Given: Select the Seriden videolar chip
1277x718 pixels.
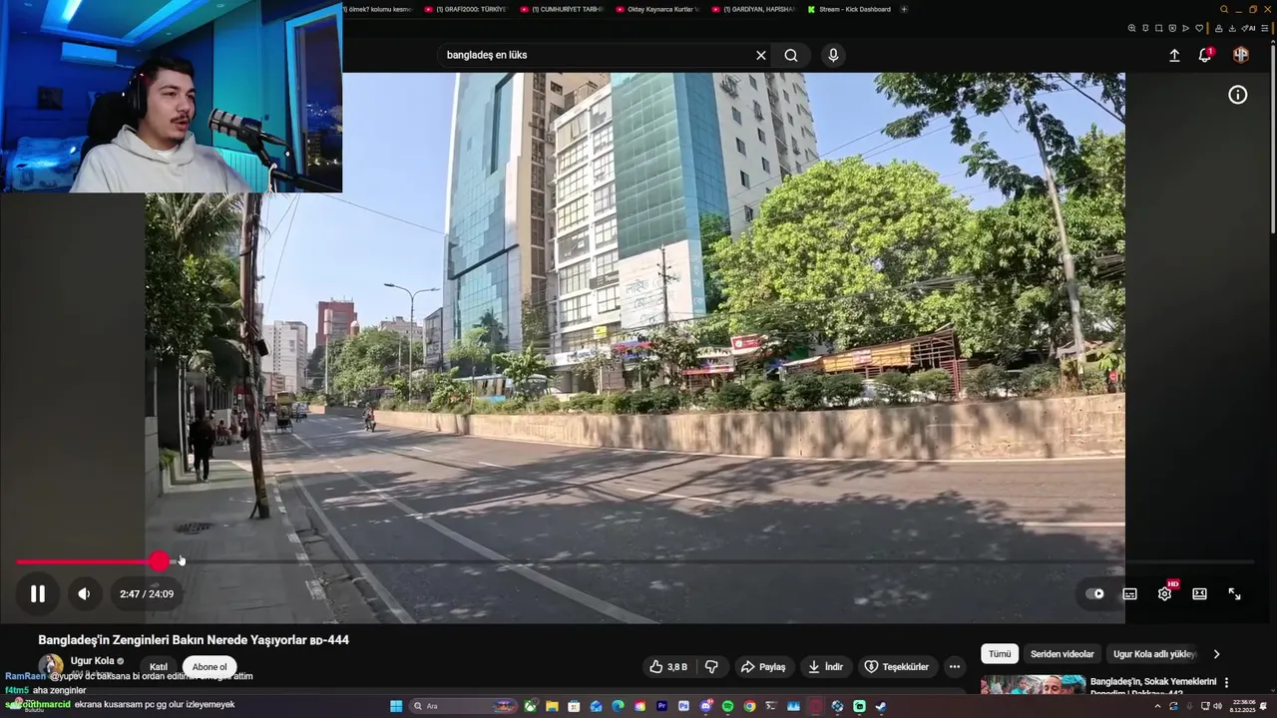Looking at the screenshot, I should coord(1063,654).
